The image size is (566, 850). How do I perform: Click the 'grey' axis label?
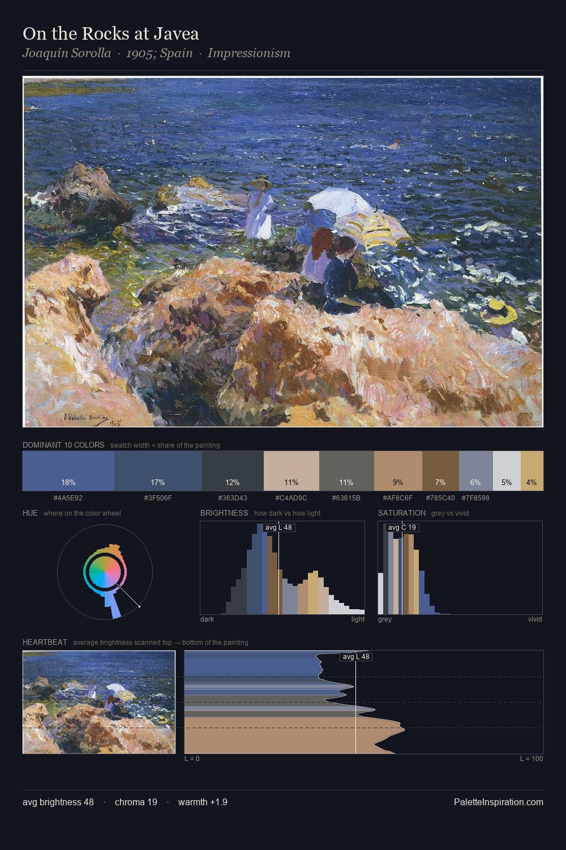(385, 619)
